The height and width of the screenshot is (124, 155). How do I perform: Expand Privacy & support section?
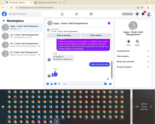click(x=133, y=67)
